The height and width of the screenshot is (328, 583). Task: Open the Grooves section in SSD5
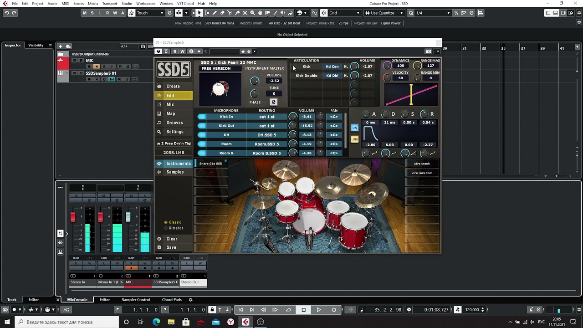174,123
